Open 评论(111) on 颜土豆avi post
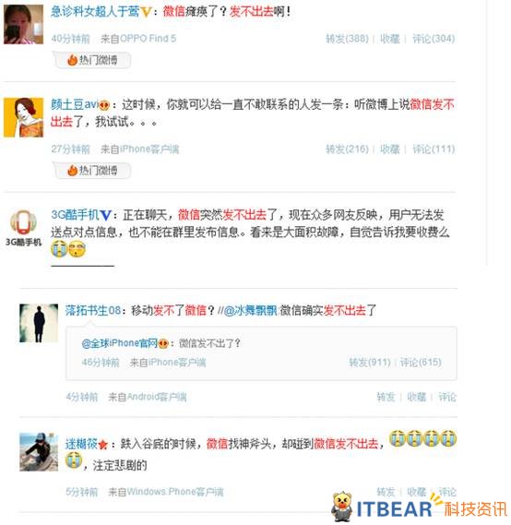 coord(434,149)
